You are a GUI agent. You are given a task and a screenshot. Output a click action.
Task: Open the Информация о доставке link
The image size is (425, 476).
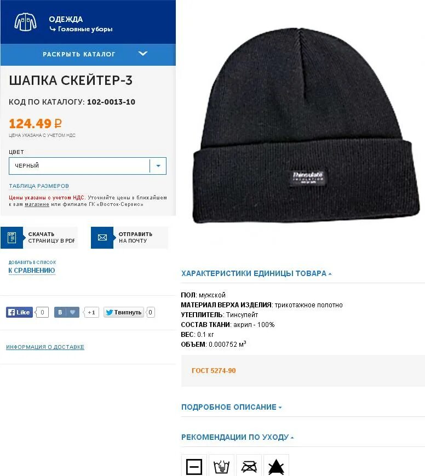coord(45,347)
